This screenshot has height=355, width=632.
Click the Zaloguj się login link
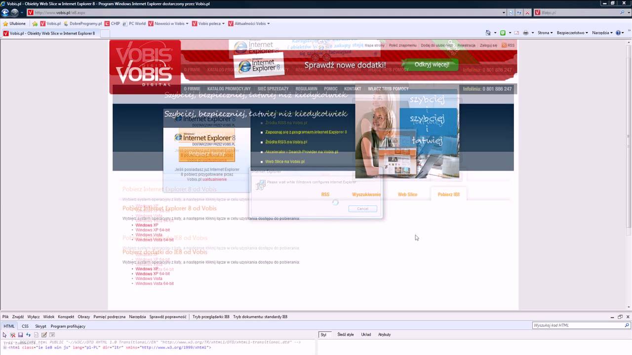click(x=488, y=45)
